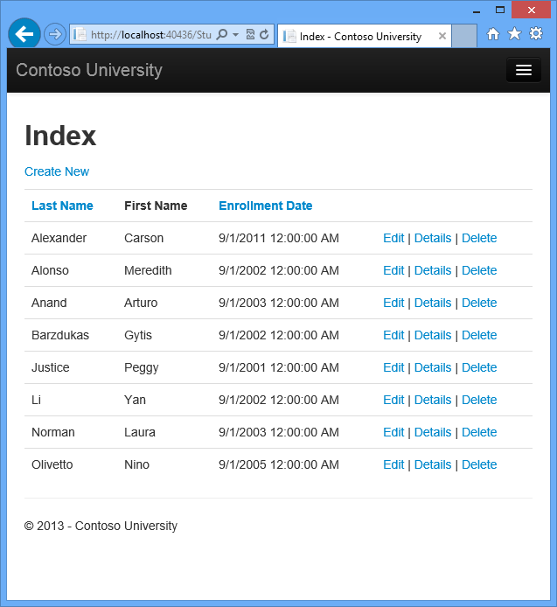Delete the Barzdukas Gytis row
Image resolution: width=557 pixels, height=607 pixels.
tap(479, 335)
